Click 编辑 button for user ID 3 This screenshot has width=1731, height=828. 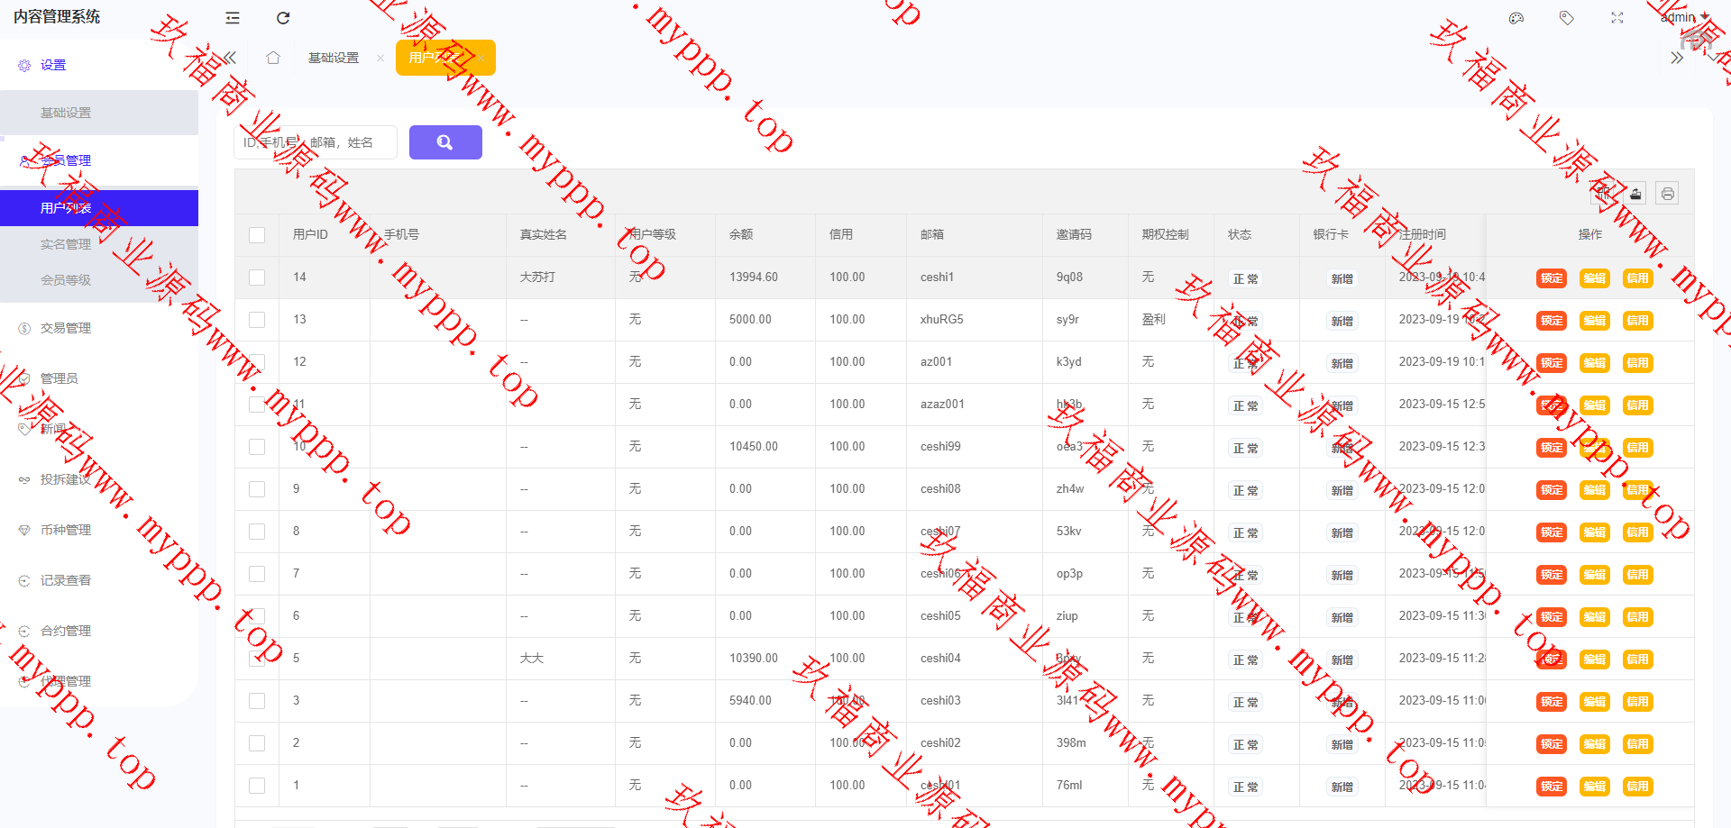[1594, 702]
